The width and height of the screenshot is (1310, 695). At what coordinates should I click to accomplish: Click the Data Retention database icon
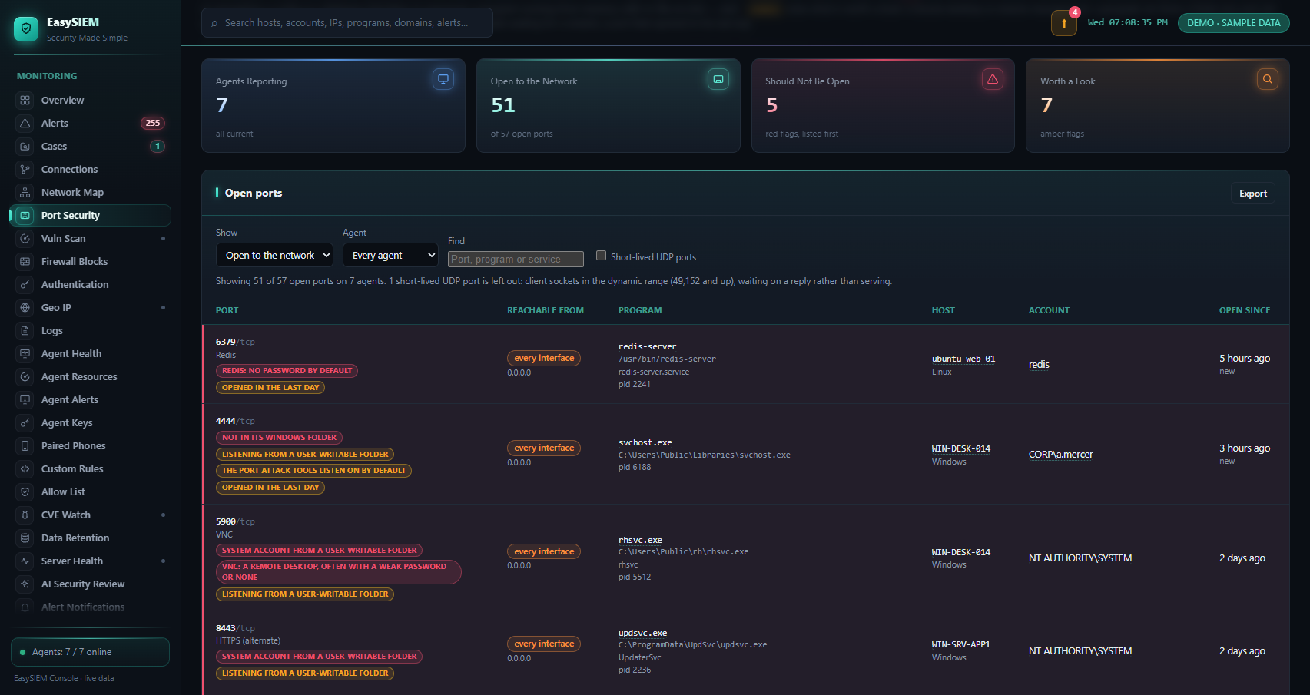[x=25, y=538]
